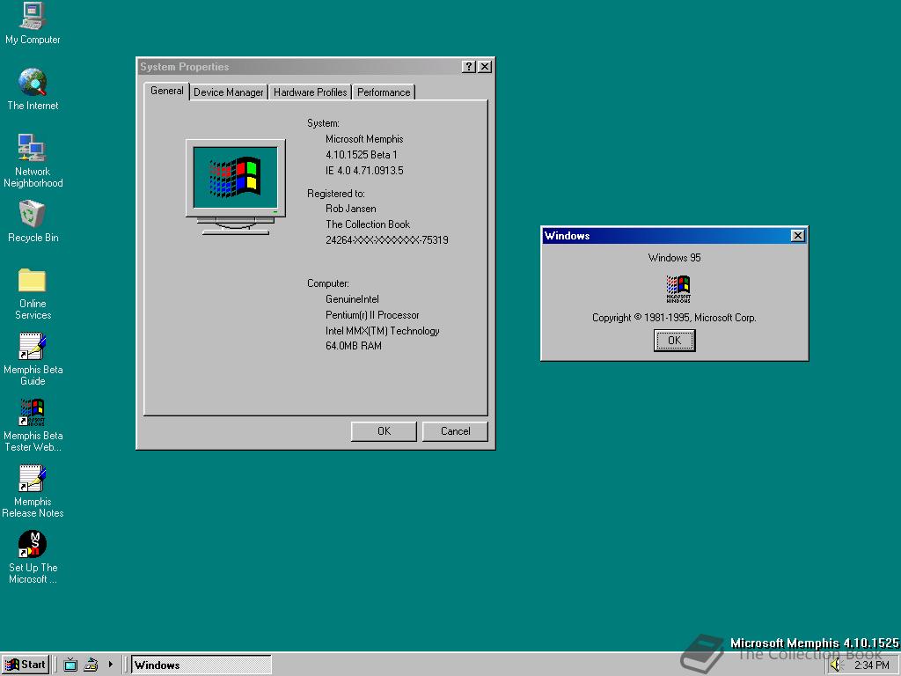
Task: Click the 2:34 PM clock
Action: pyautogui.click(x=872, y=665)
